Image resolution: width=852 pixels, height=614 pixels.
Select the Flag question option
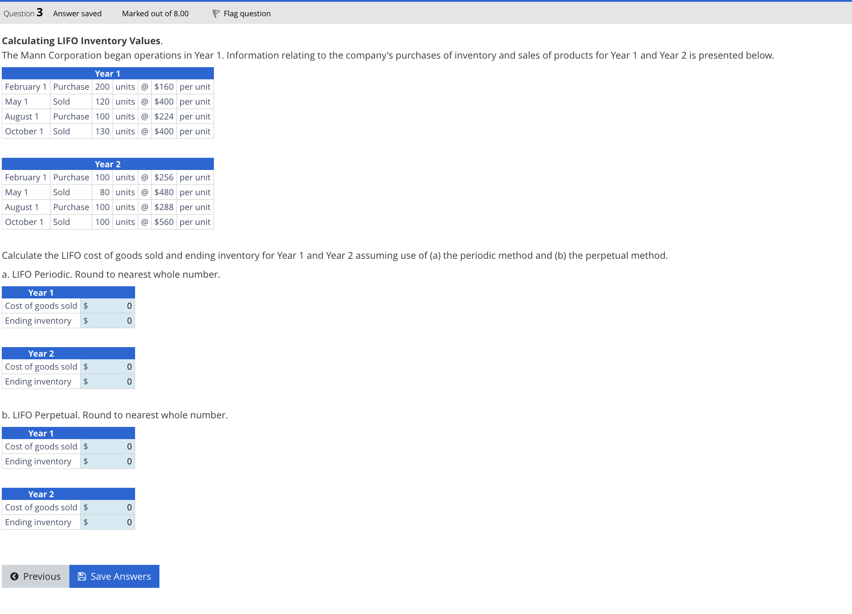click(247, 13)
